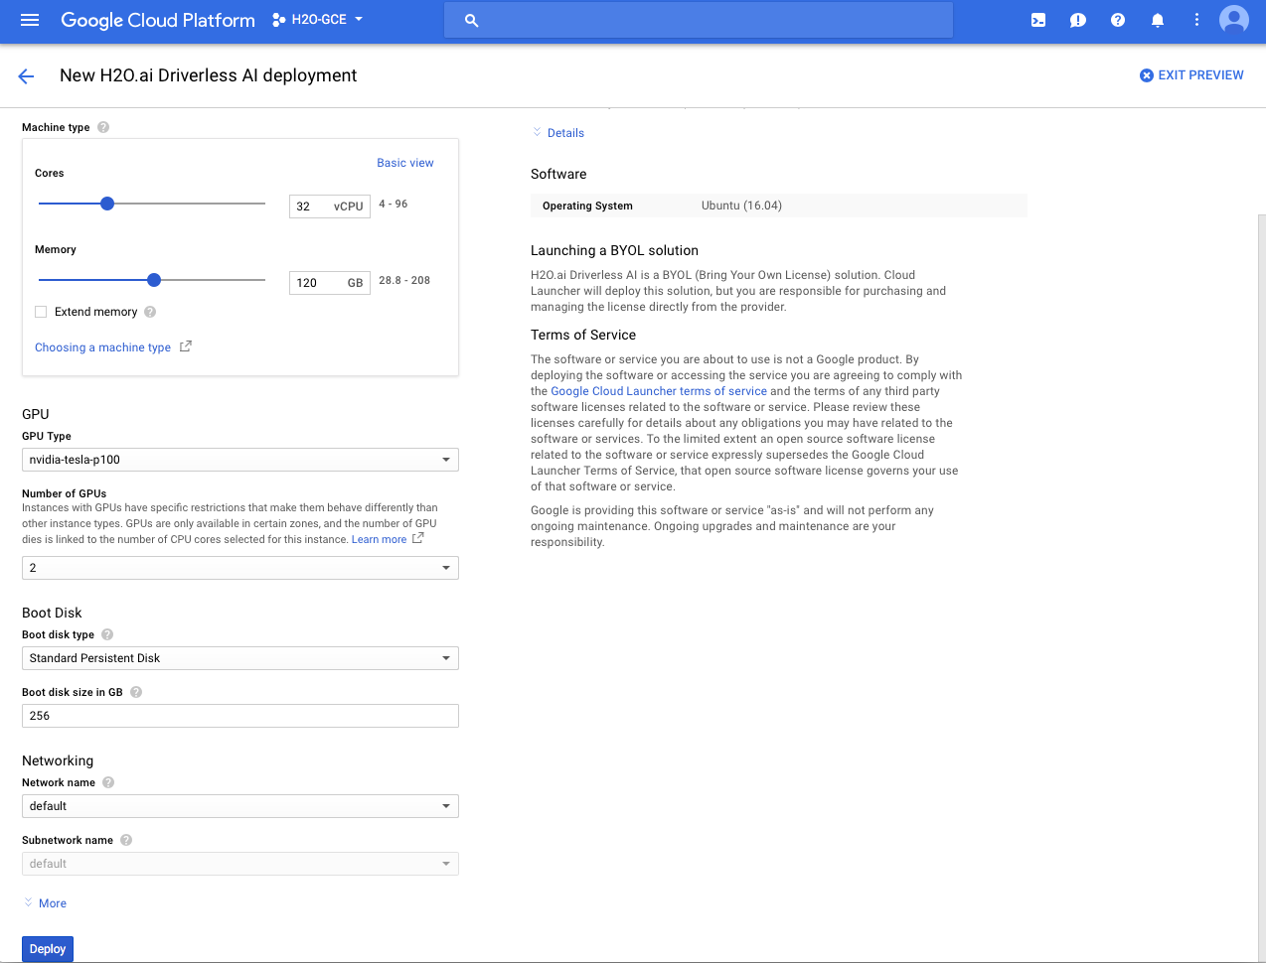Open the GPU Type dropdown

click(x=239, y=459)
